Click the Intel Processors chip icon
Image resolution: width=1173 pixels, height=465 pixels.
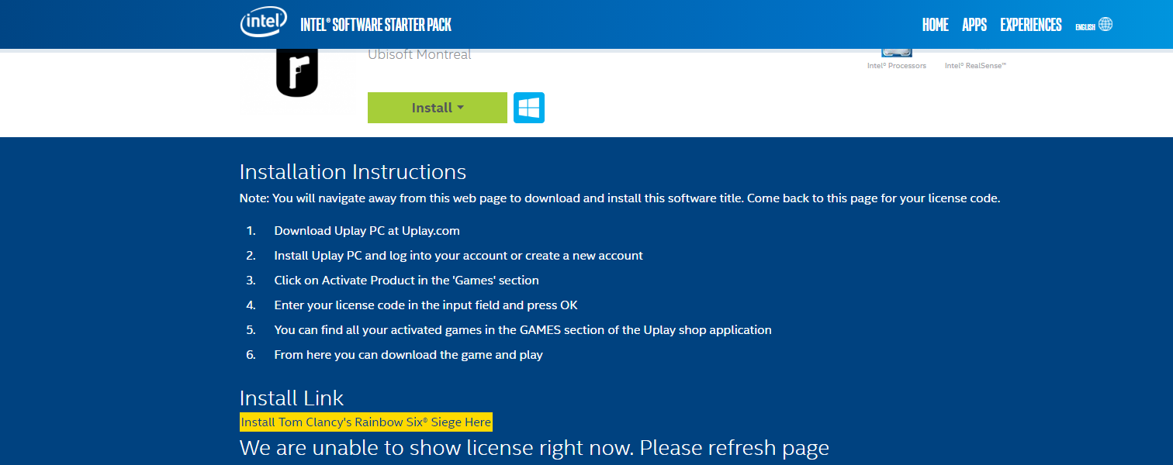[897, 52]
